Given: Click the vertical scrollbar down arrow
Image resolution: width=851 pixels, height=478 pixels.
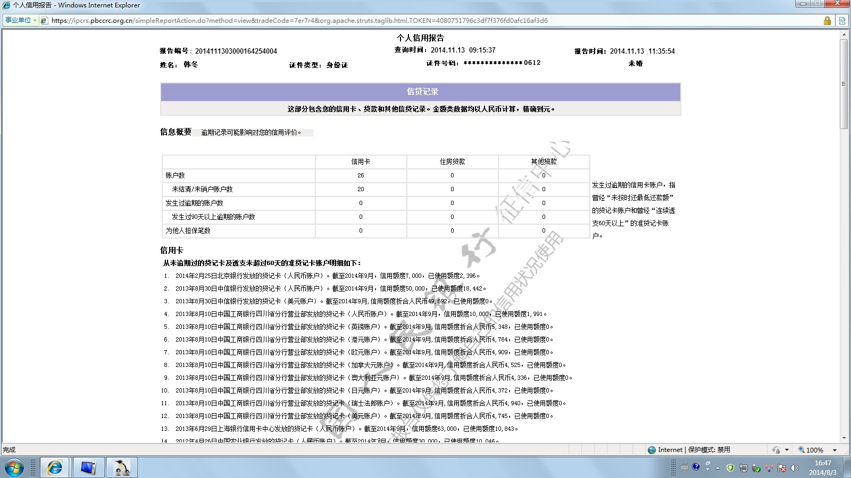Looking at the screenshot, I should coord(844,438).
